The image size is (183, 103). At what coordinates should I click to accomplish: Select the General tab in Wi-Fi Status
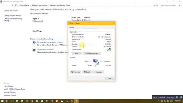click(x=72, y=27)
